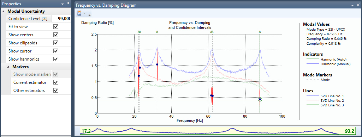Click the harmonic 'A' label above 32 Hz
The height and width of the screenshot is (137, 362).
(x=157, y=32)
